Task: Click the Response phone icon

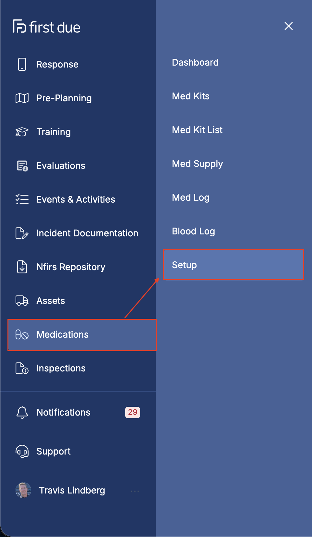Action: click(22, 64)
